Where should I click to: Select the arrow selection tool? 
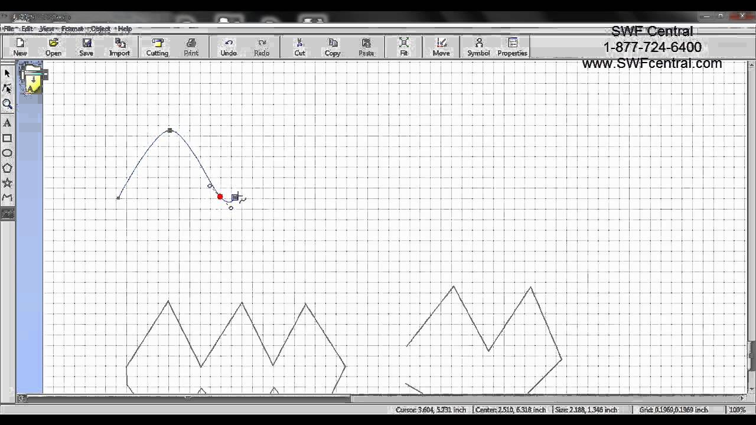coord(7,73)
